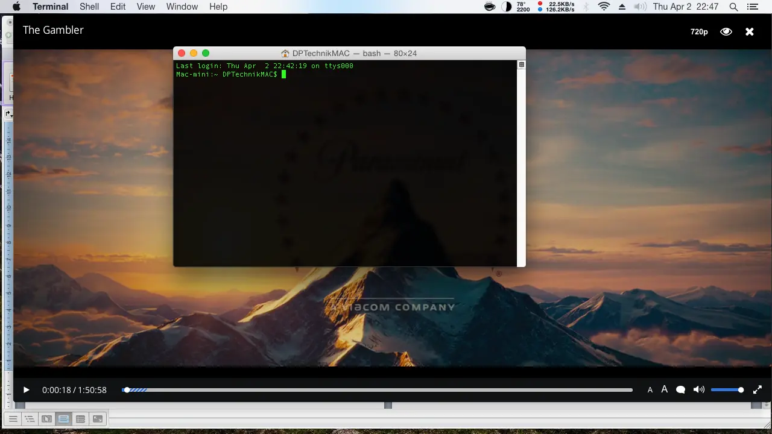Image resolution: width=772 pixels, height=434 pixels.
Task: Open the Bluetooth menu bar icon
Action: click(x=586, y=7)
